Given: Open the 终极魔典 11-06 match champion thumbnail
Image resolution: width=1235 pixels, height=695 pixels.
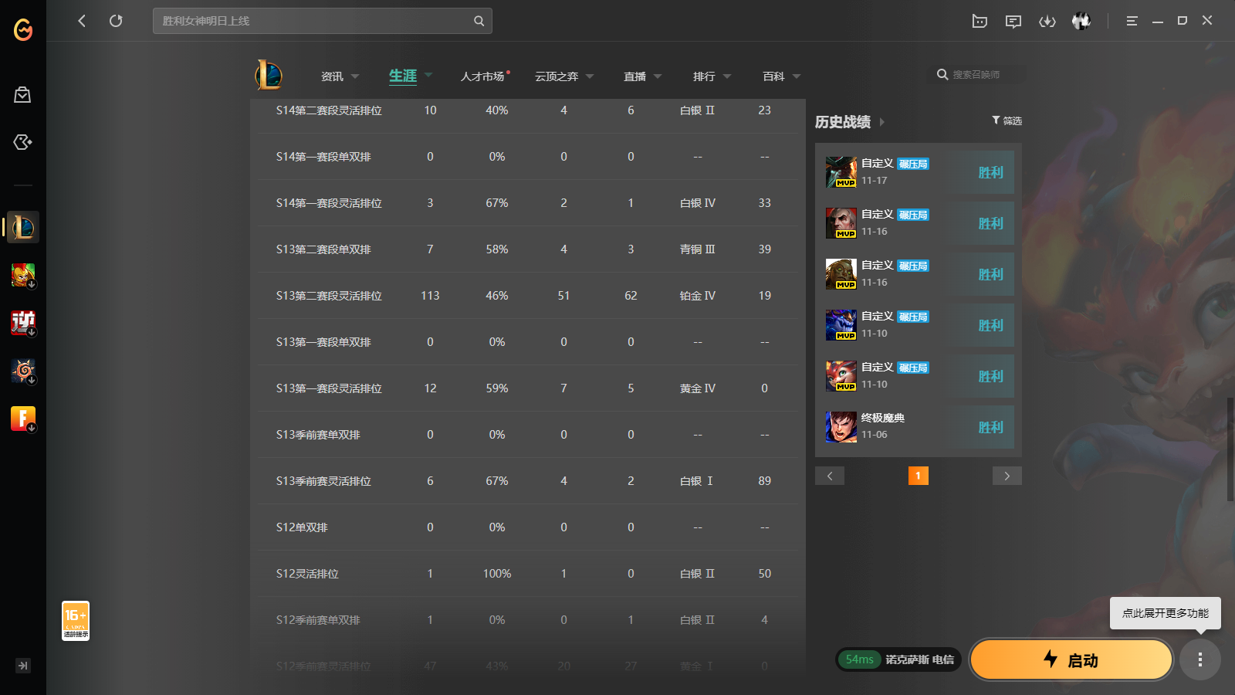Looking at the screenshot, I should coord(841,427).
